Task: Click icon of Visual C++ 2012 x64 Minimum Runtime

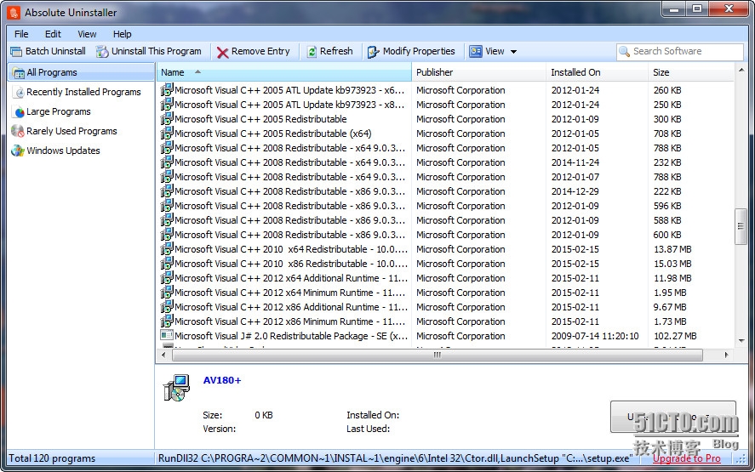Action: pyautogui.click(x=167, y=292)
